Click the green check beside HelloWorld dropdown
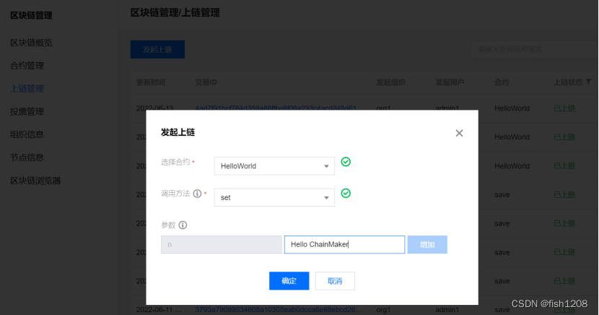599x315 pixels. (346, 162)
